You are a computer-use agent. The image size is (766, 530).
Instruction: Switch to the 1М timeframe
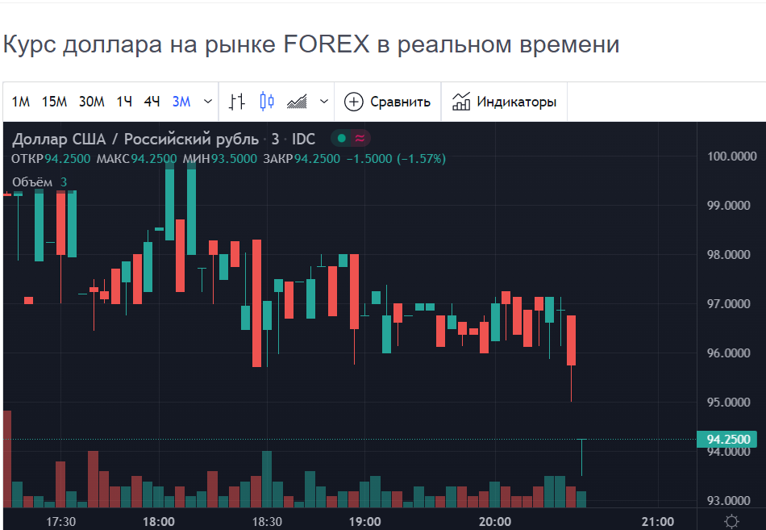click(20, 102)
